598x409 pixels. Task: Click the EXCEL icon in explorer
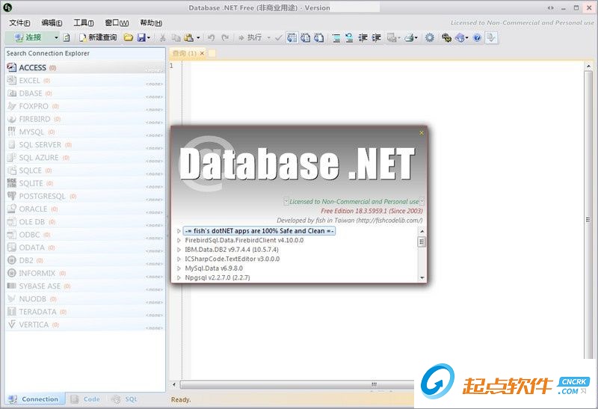(12, 81)
